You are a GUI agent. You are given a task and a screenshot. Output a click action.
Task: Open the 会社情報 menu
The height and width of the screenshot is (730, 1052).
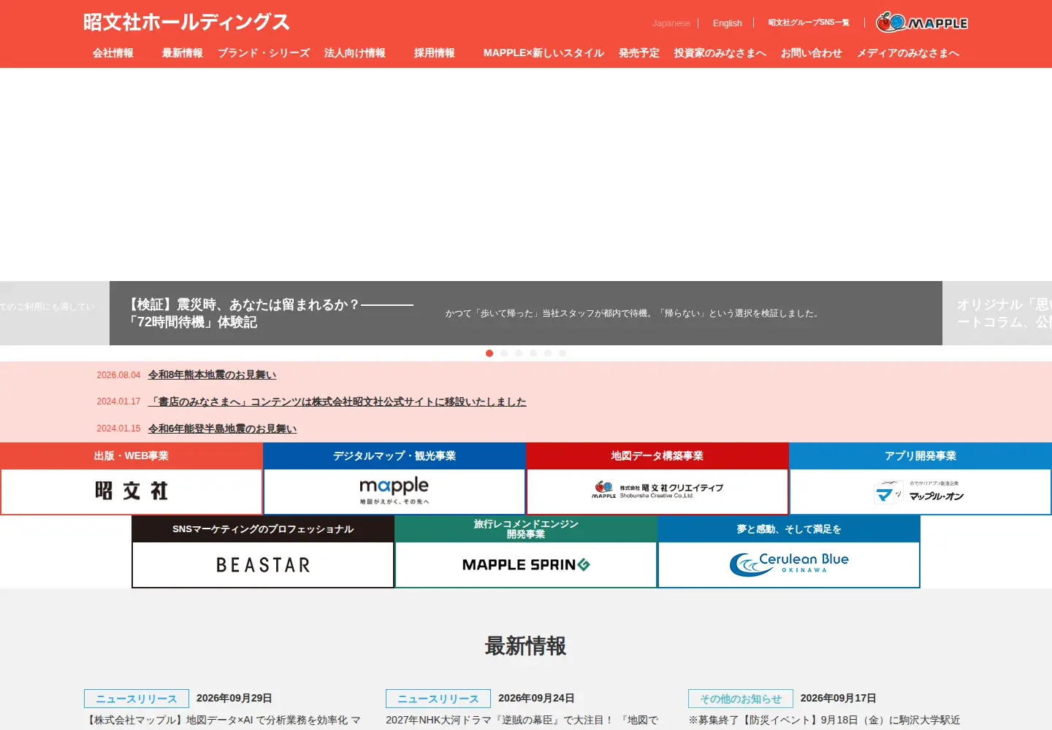[x=113, y=53]
